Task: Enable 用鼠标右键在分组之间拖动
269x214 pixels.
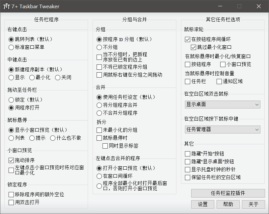Action: [99, 75]
